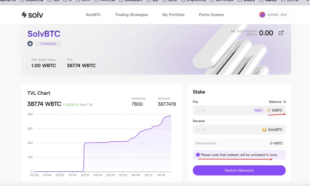
Task: Click the SolvBTC coin icon in the Receive field
Action: (264, 130)
